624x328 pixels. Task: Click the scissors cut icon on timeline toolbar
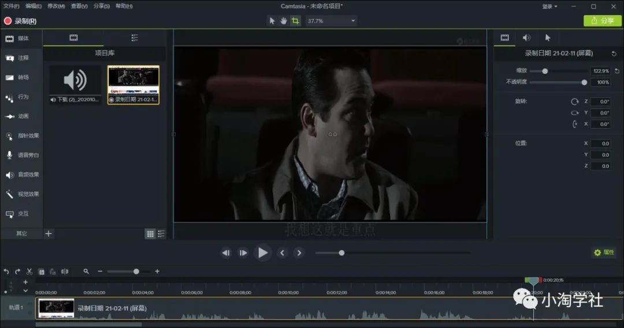click(29, 272)
